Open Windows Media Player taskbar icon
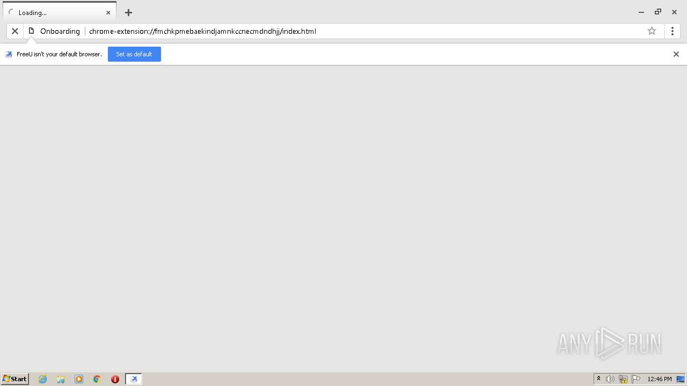Viewport: 687px width, 386px height. (x=79, y=379)
